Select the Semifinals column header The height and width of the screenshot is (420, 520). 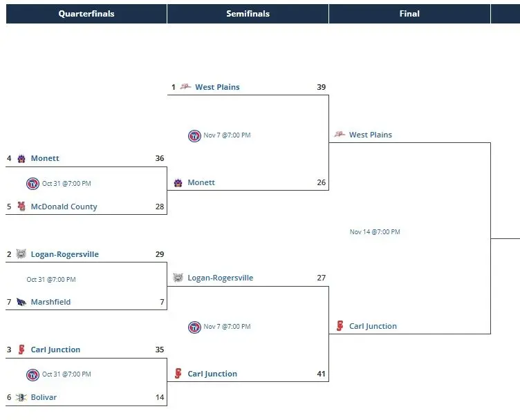pos(248,14)
